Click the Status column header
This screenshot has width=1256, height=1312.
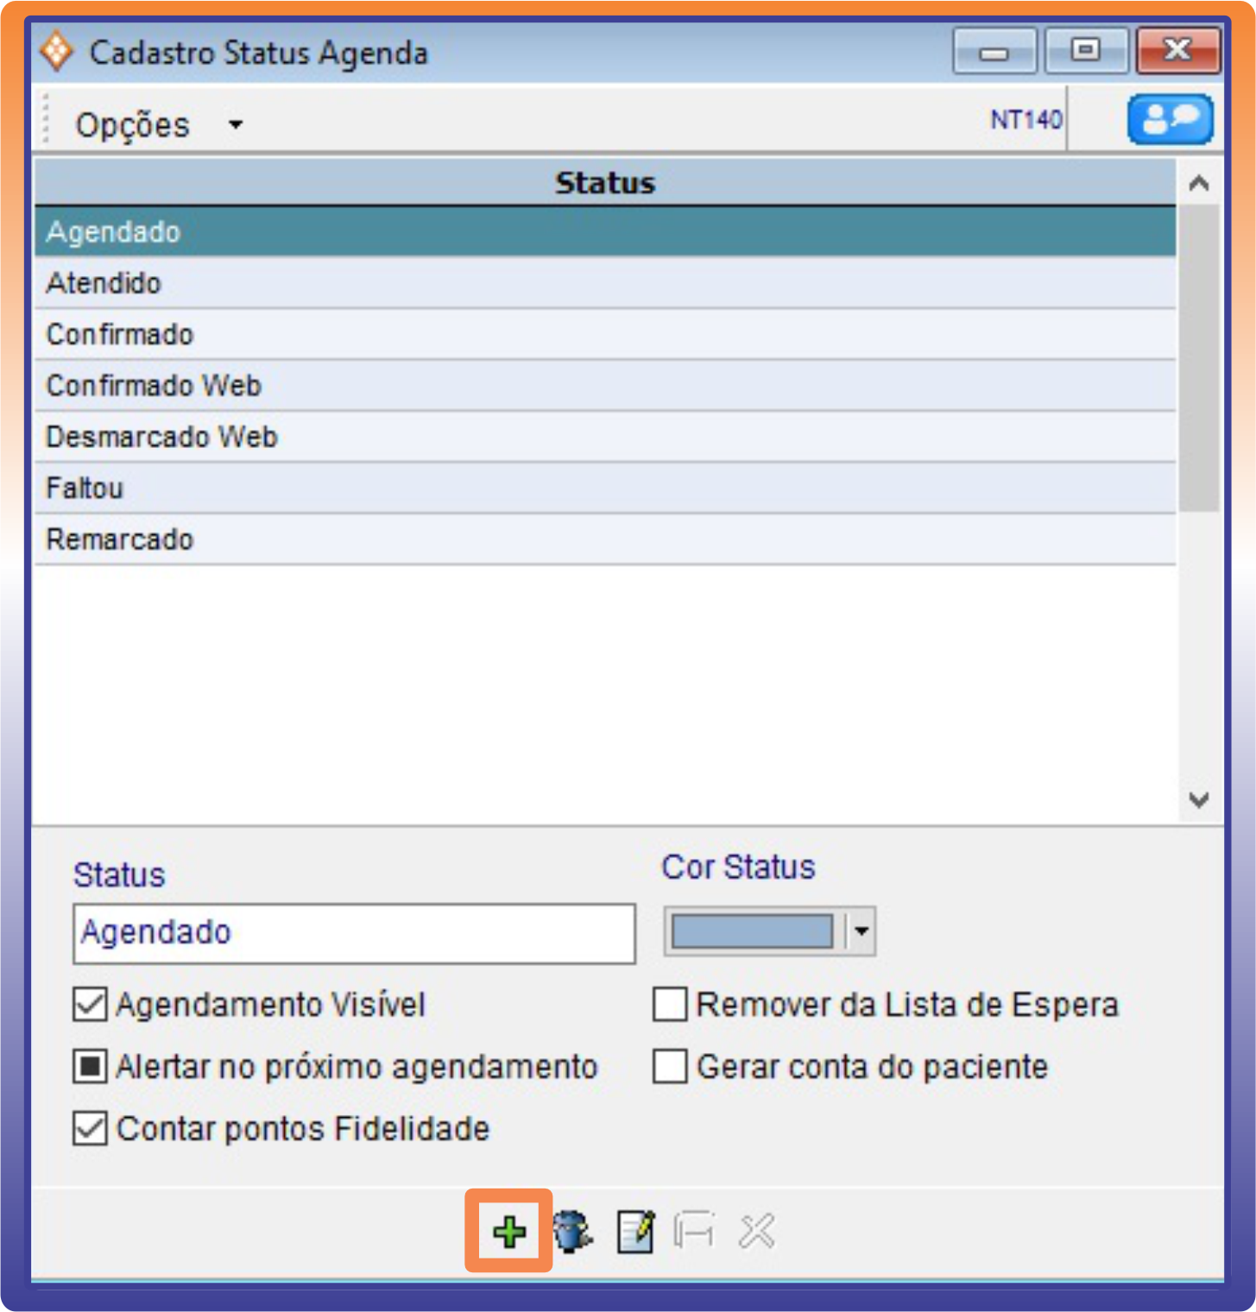click(604, 183)
